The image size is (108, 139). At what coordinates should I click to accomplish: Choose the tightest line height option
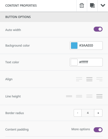[x=69, y=96]
